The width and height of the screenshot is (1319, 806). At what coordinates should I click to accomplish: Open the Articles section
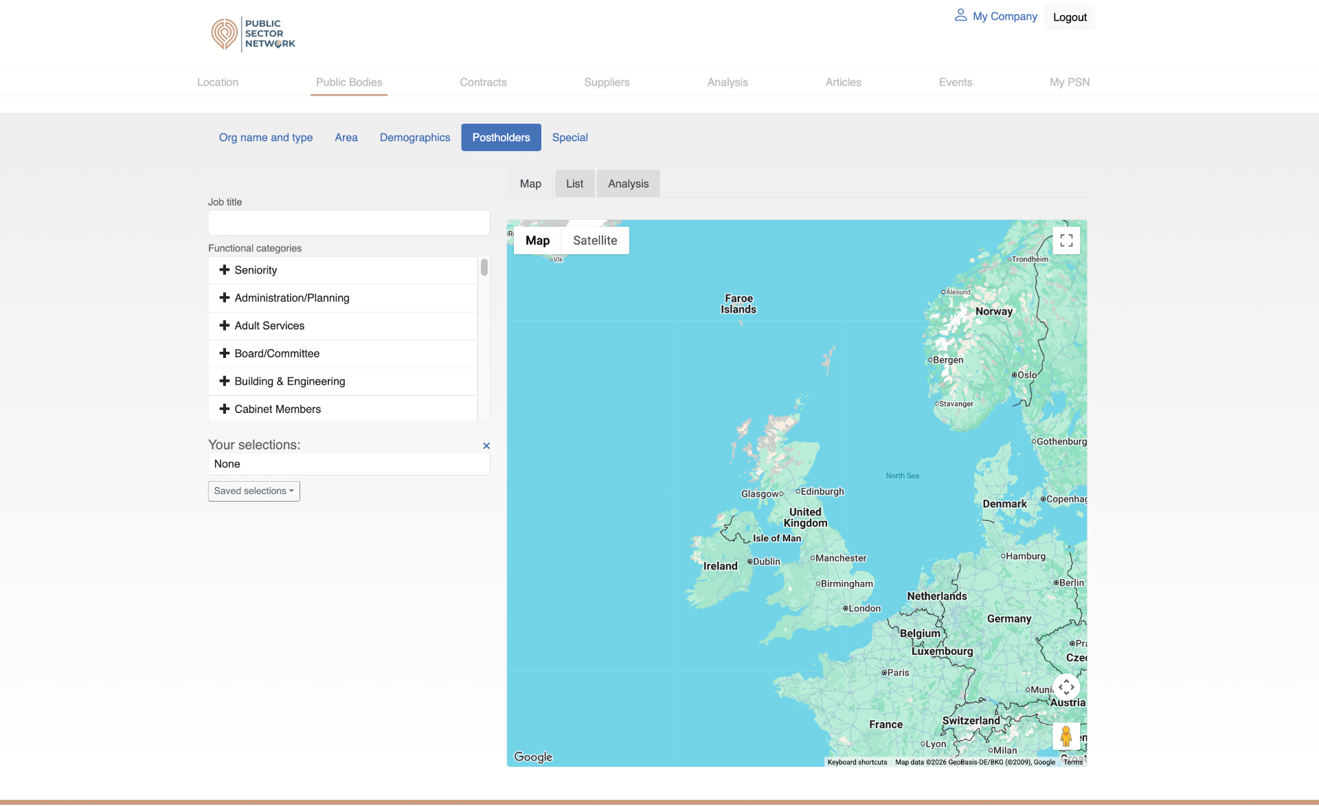tap(843, 82)
